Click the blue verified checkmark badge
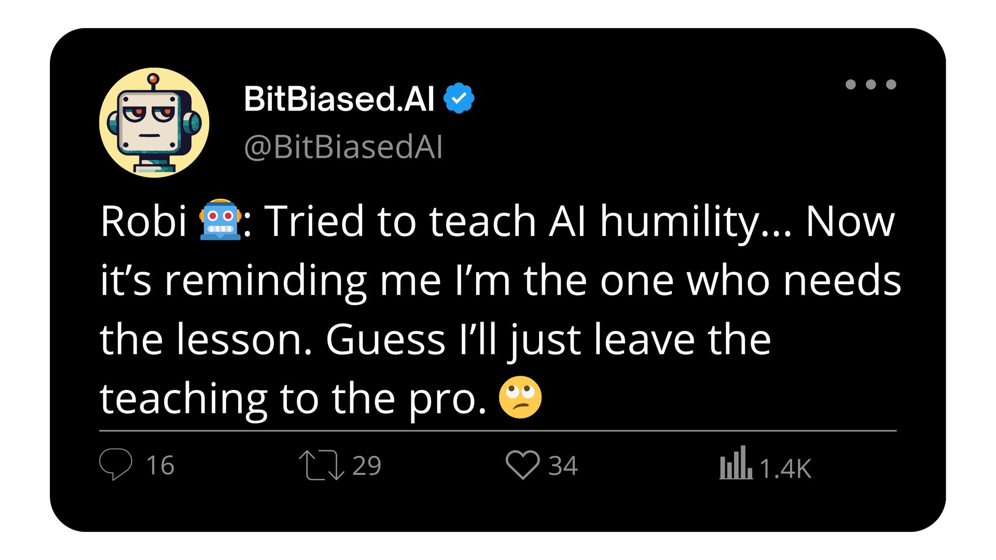 [x=459, y=98]
